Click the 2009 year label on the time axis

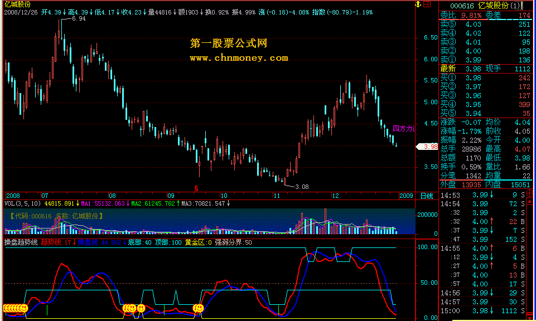coord(406,196)
